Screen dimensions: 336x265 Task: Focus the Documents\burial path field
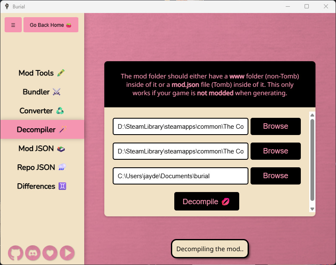pyautogui.click(x=181, y=176)
